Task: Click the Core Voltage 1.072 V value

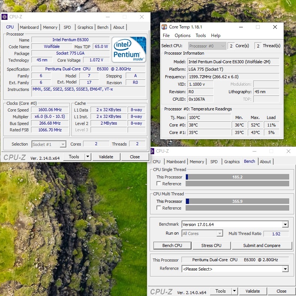Action: coord(96,60)
